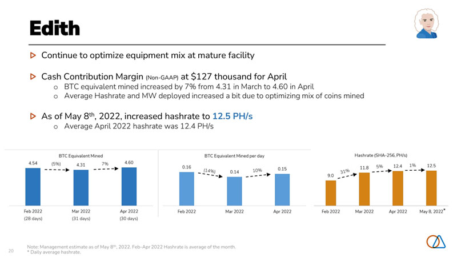
Task: Click the slide page number 20
Action: click(11, 250)
